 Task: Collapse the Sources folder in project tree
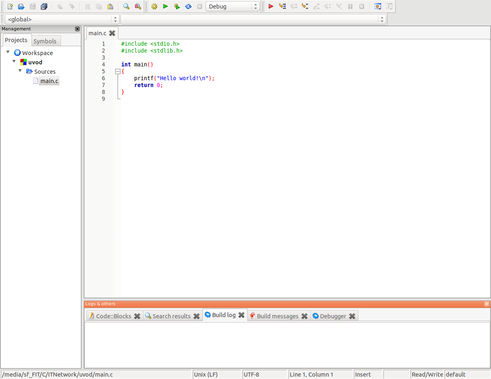pyautogui.click(x=20, y=71)
